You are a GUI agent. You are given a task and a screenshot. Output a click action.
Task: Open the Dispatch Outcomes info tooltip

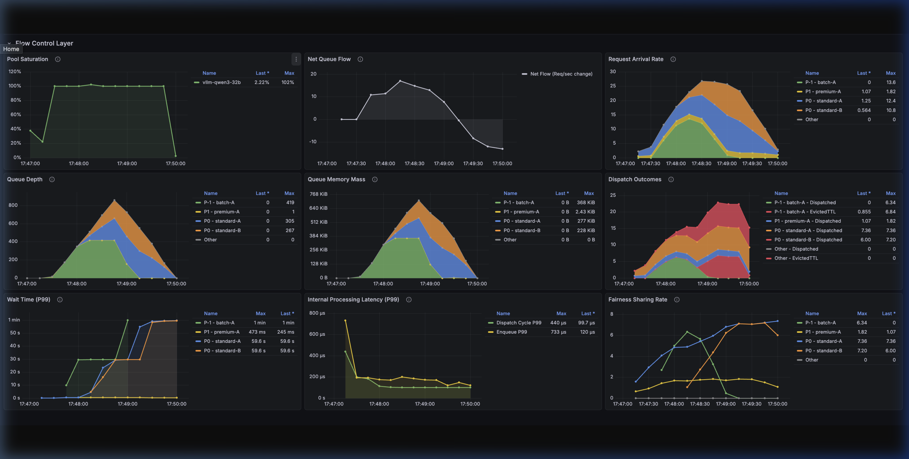(x=671, y=179)
